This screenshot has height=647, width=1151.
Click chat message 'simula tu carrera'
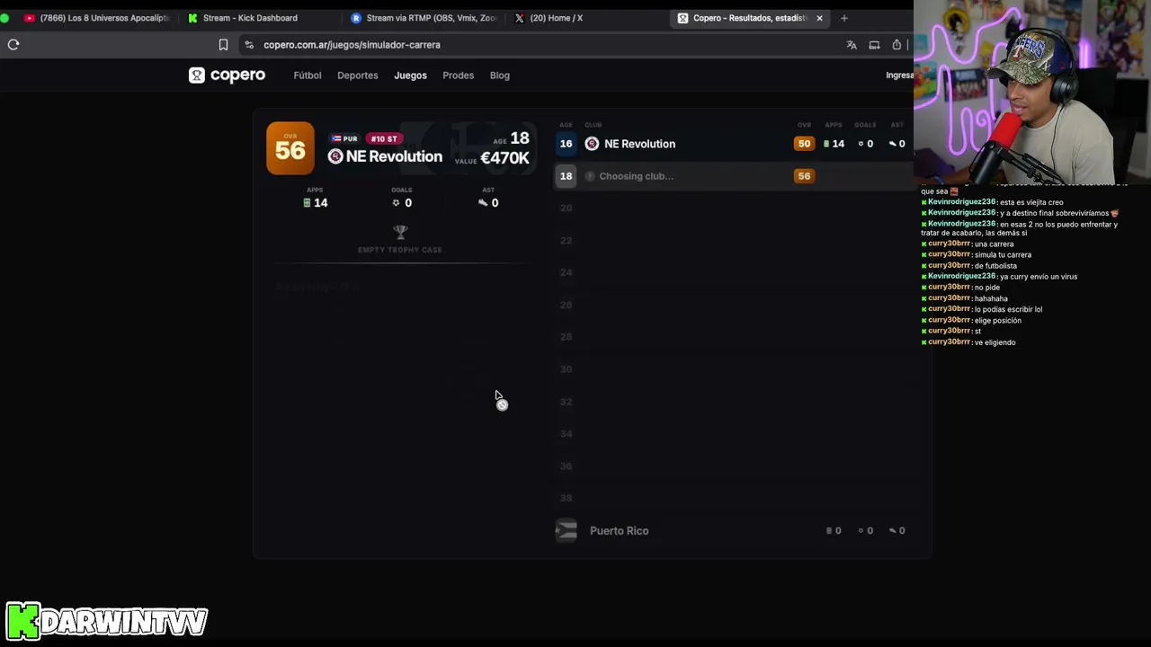click(x=1003, y=255)
